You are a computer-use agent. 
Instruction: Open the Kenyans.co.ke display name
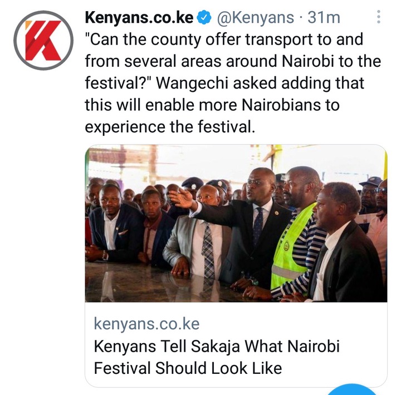pyautogui.click(x=139, y=17)
